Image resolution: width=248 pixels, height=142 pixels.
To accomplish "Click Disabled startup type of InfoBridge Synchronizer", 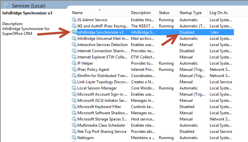I will coord(187,32).
